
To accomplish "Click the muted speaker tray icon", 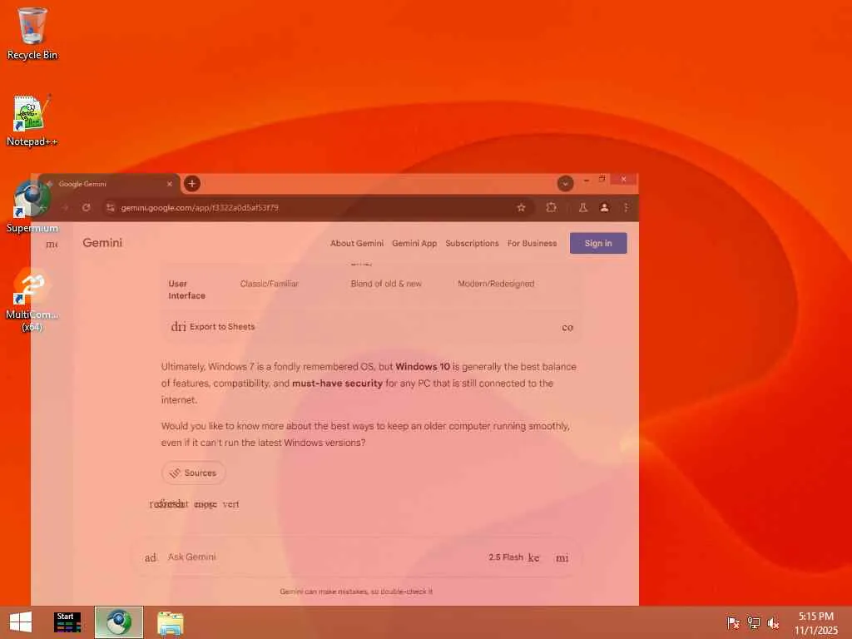I will pyautogui.click(x=773, y=622).
